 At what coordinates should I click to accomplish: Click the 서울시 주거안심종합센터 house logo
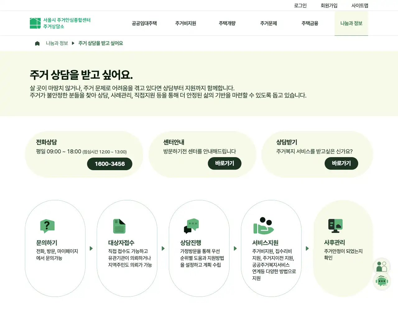point(34,23)
